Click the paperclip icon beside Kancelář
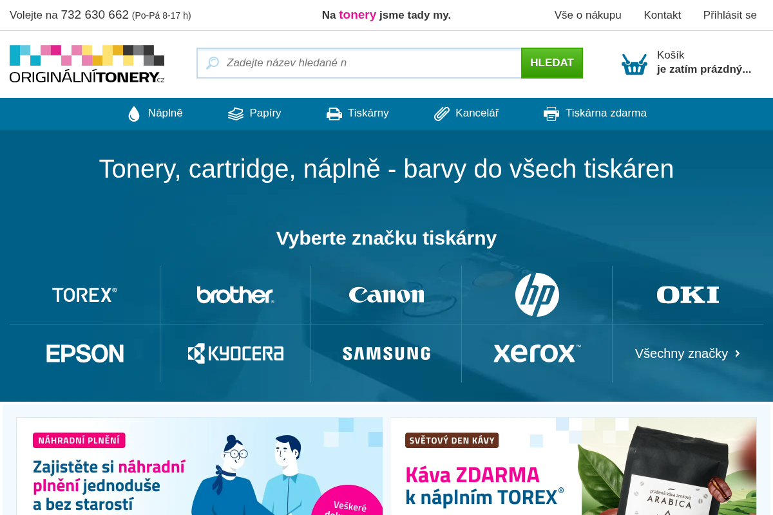This screenshot has height=515, width=773. point(442,114)
